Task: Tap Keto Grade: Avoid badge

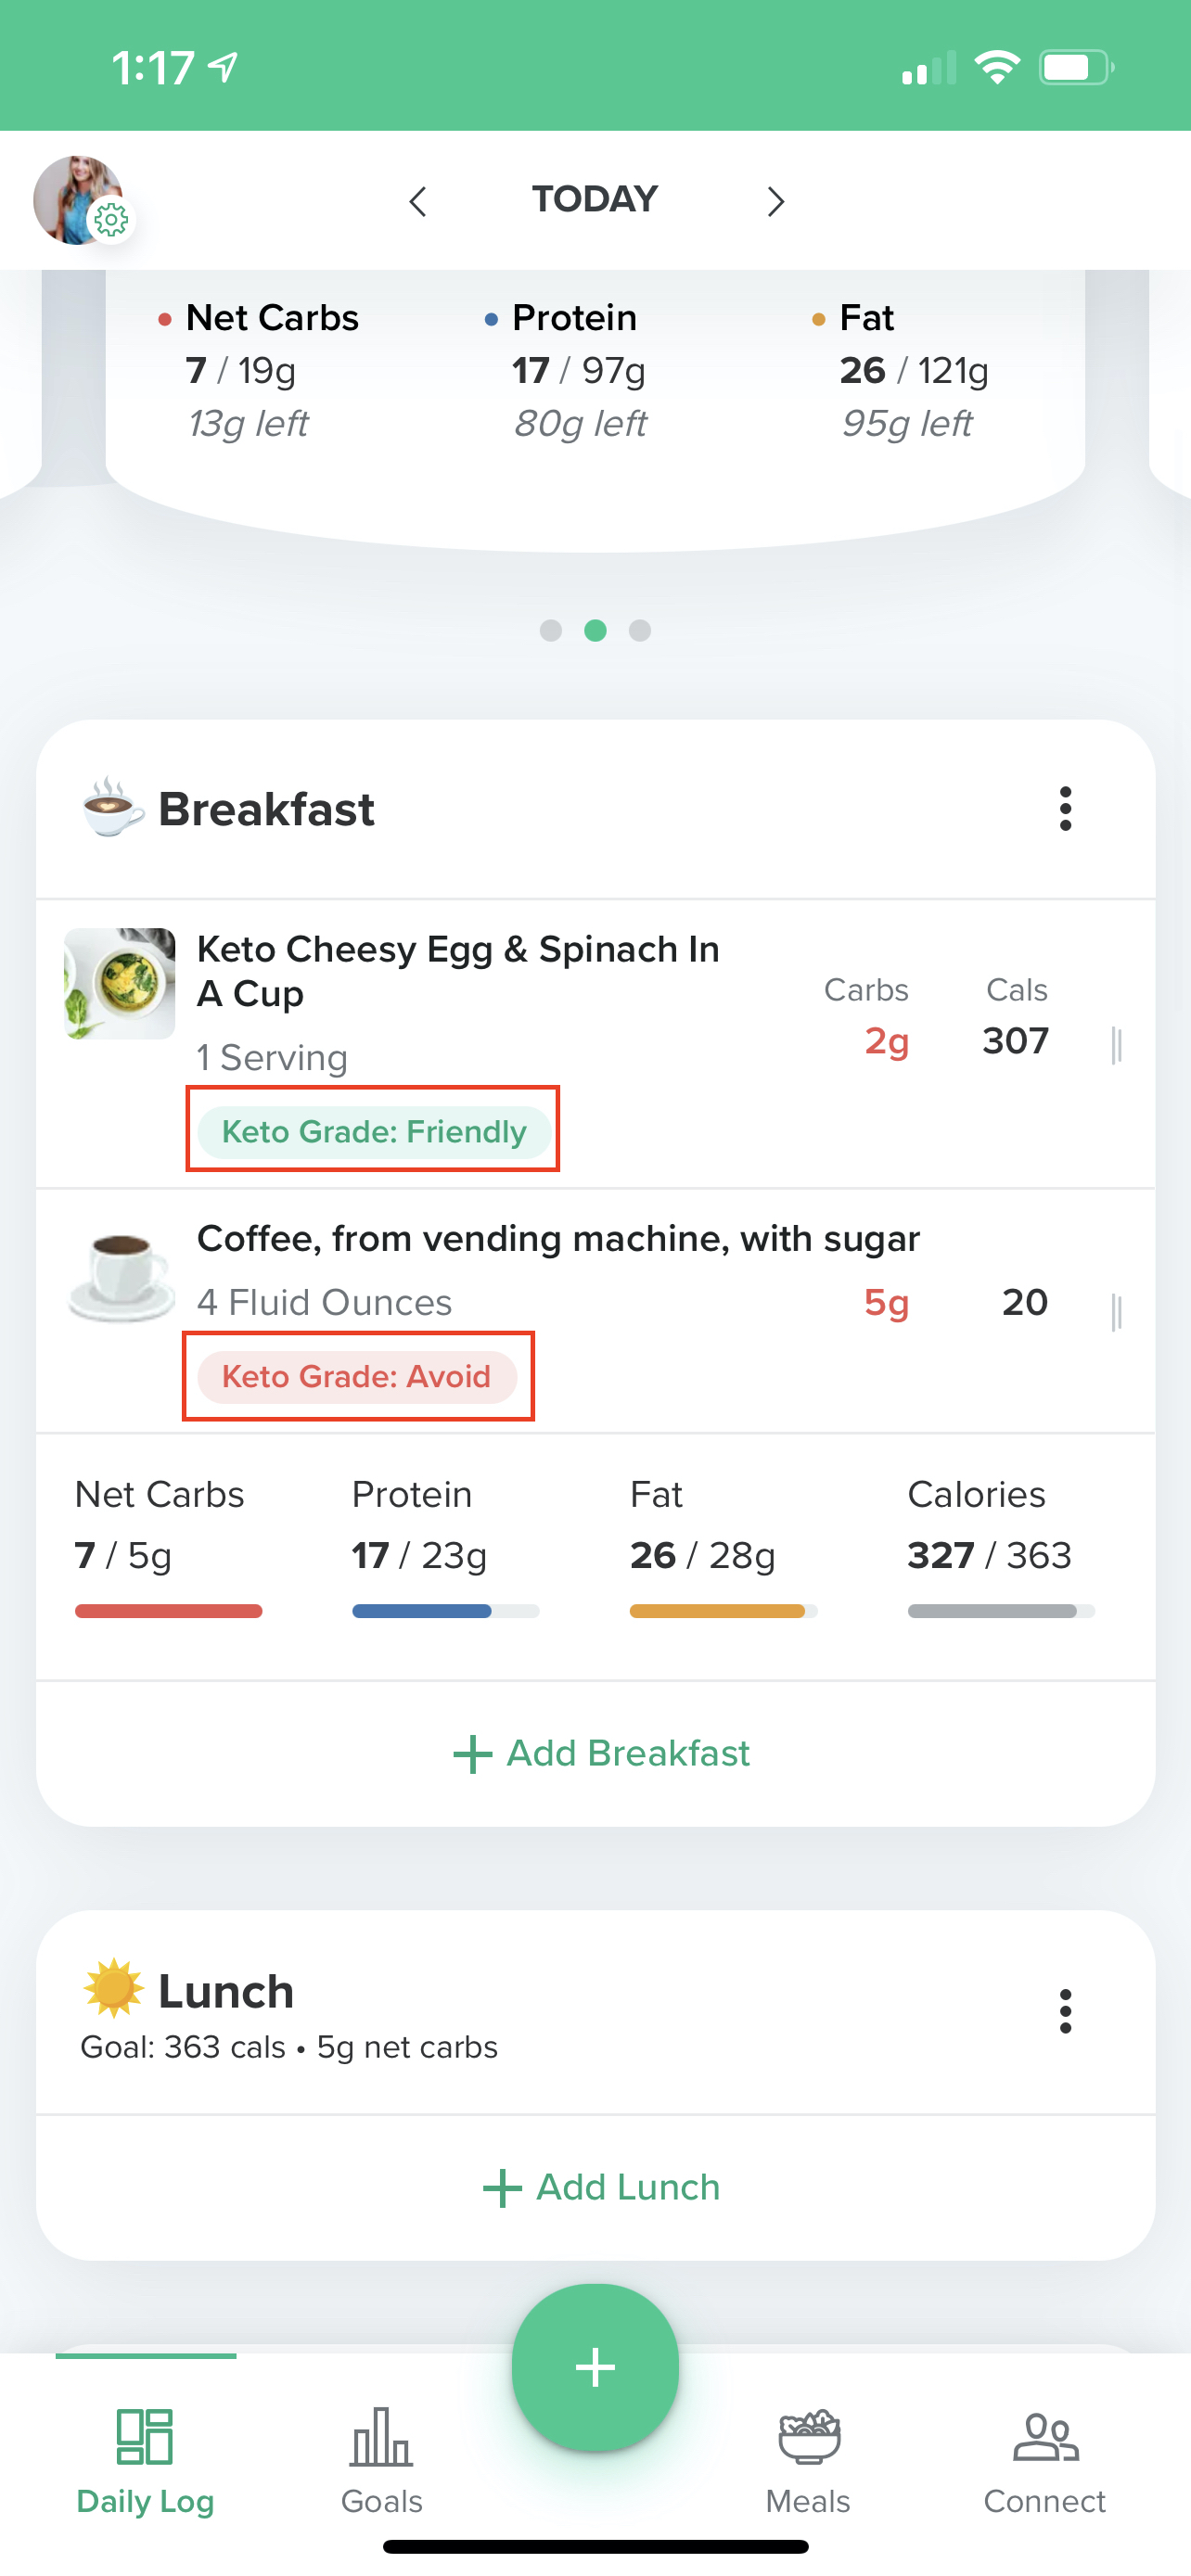Action: pyautogui.click(x=357, y=1376)
